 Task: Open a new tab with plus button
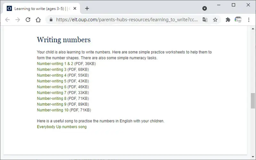point(87,8)
